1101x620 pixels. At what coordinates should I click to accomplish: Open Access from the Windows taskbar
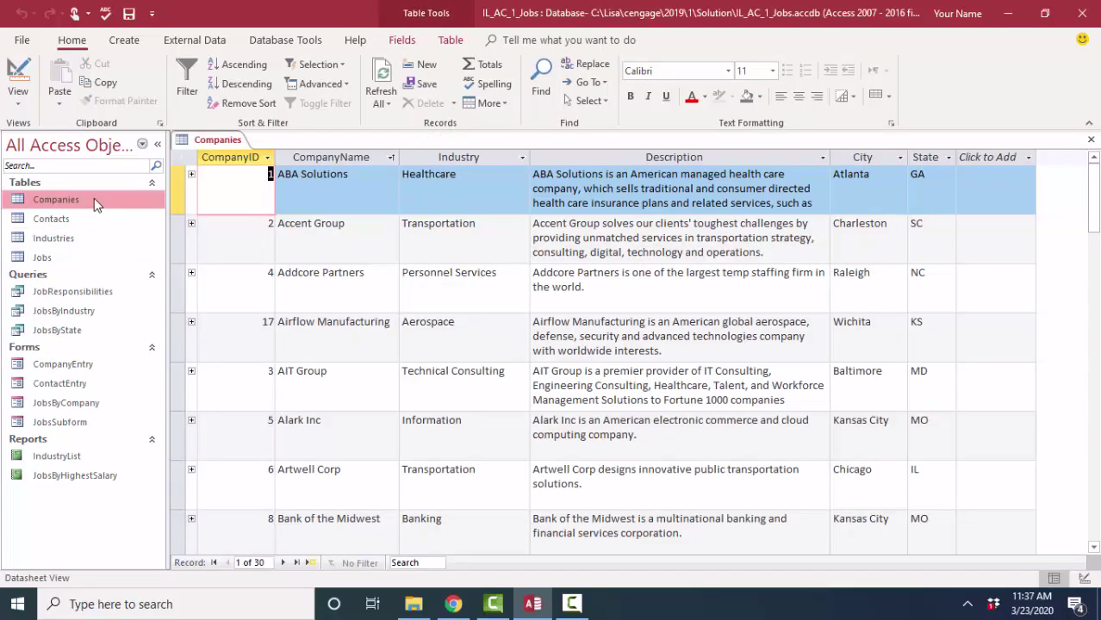[532, 604]
